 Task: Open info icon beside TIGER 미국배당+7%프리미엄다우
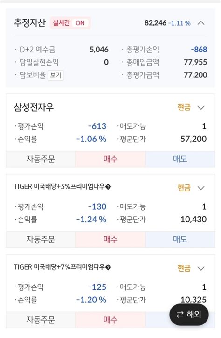109,267
